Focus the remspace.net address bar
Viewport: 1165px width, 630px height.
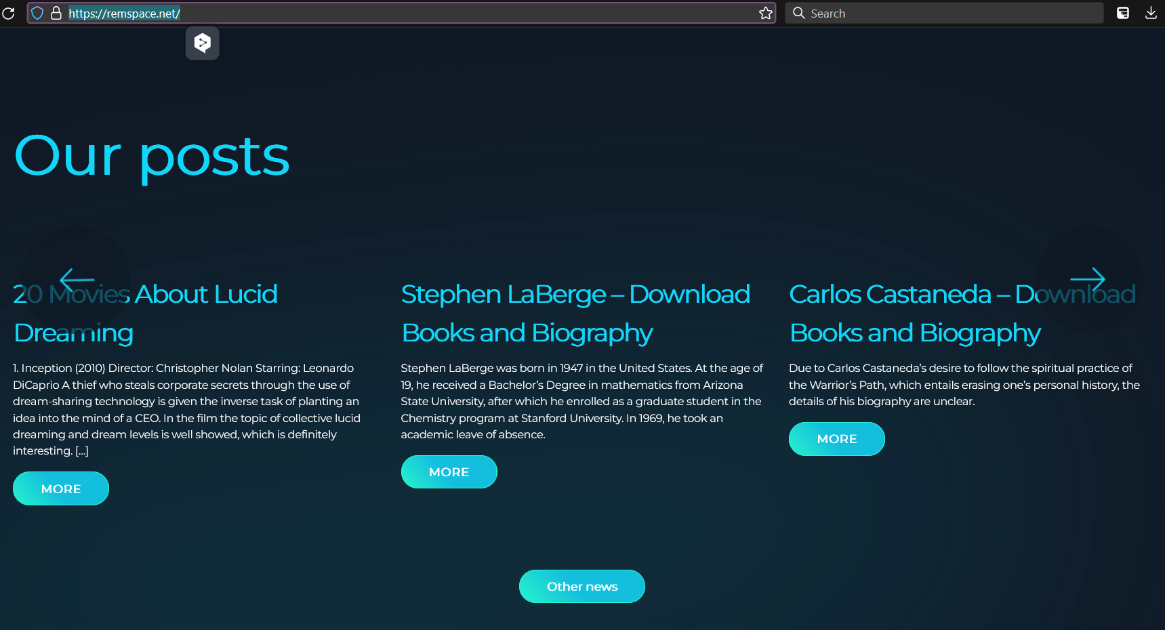[x=407, y=13]
